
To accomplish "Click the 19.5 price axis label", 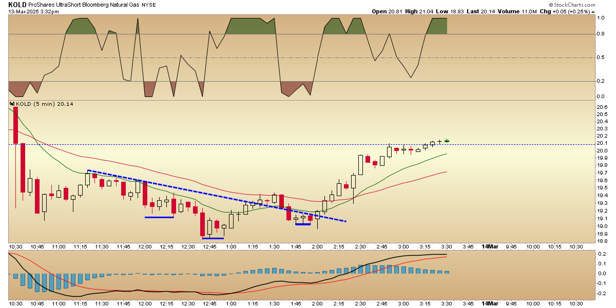I will click(x=603, y=188).
